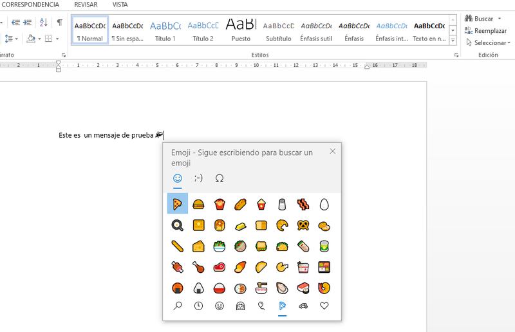Close the emoji picker panel
Screen dimensions: 515x332
(332, 151)
